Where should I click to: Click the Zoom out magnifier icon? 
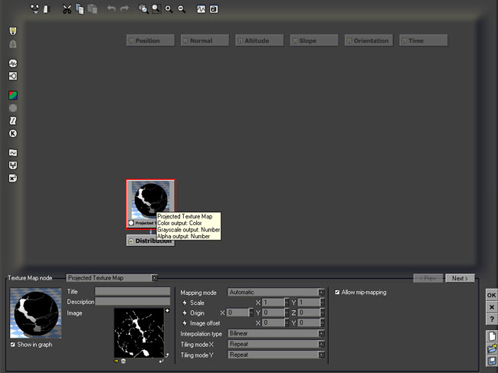tap(182, 9)
